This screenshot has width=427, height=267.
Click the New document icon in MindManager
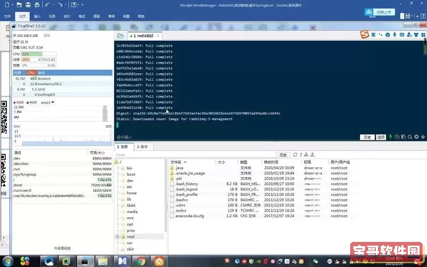coord(7,5)
